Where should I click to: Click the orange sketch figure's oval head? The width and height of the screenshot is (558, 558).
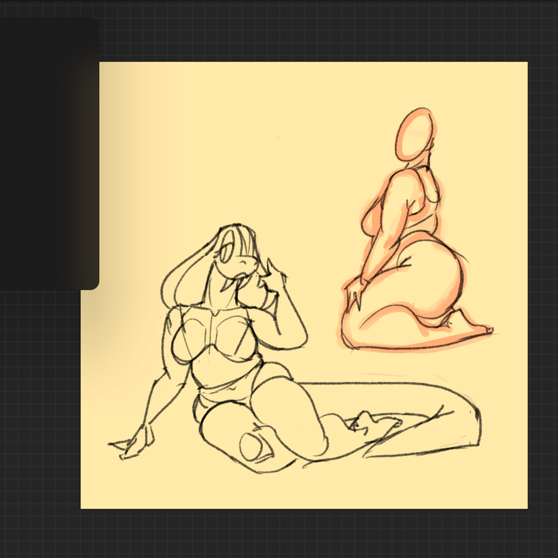415,133
